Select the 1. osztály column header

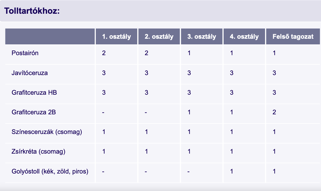coord(116,37)
